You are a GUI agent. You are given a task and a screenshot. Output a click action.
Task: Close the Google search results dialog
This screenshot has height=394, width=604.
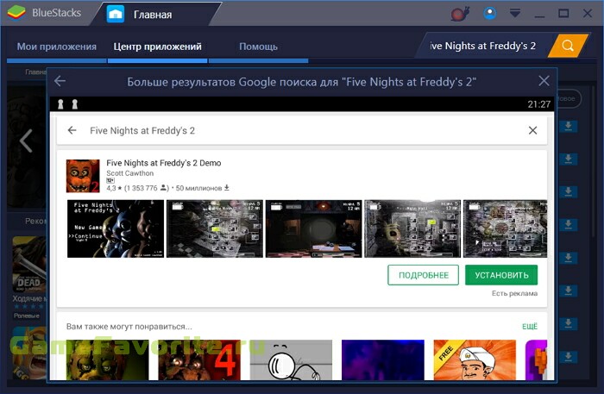pyautogui.click(x=544, y=81)
